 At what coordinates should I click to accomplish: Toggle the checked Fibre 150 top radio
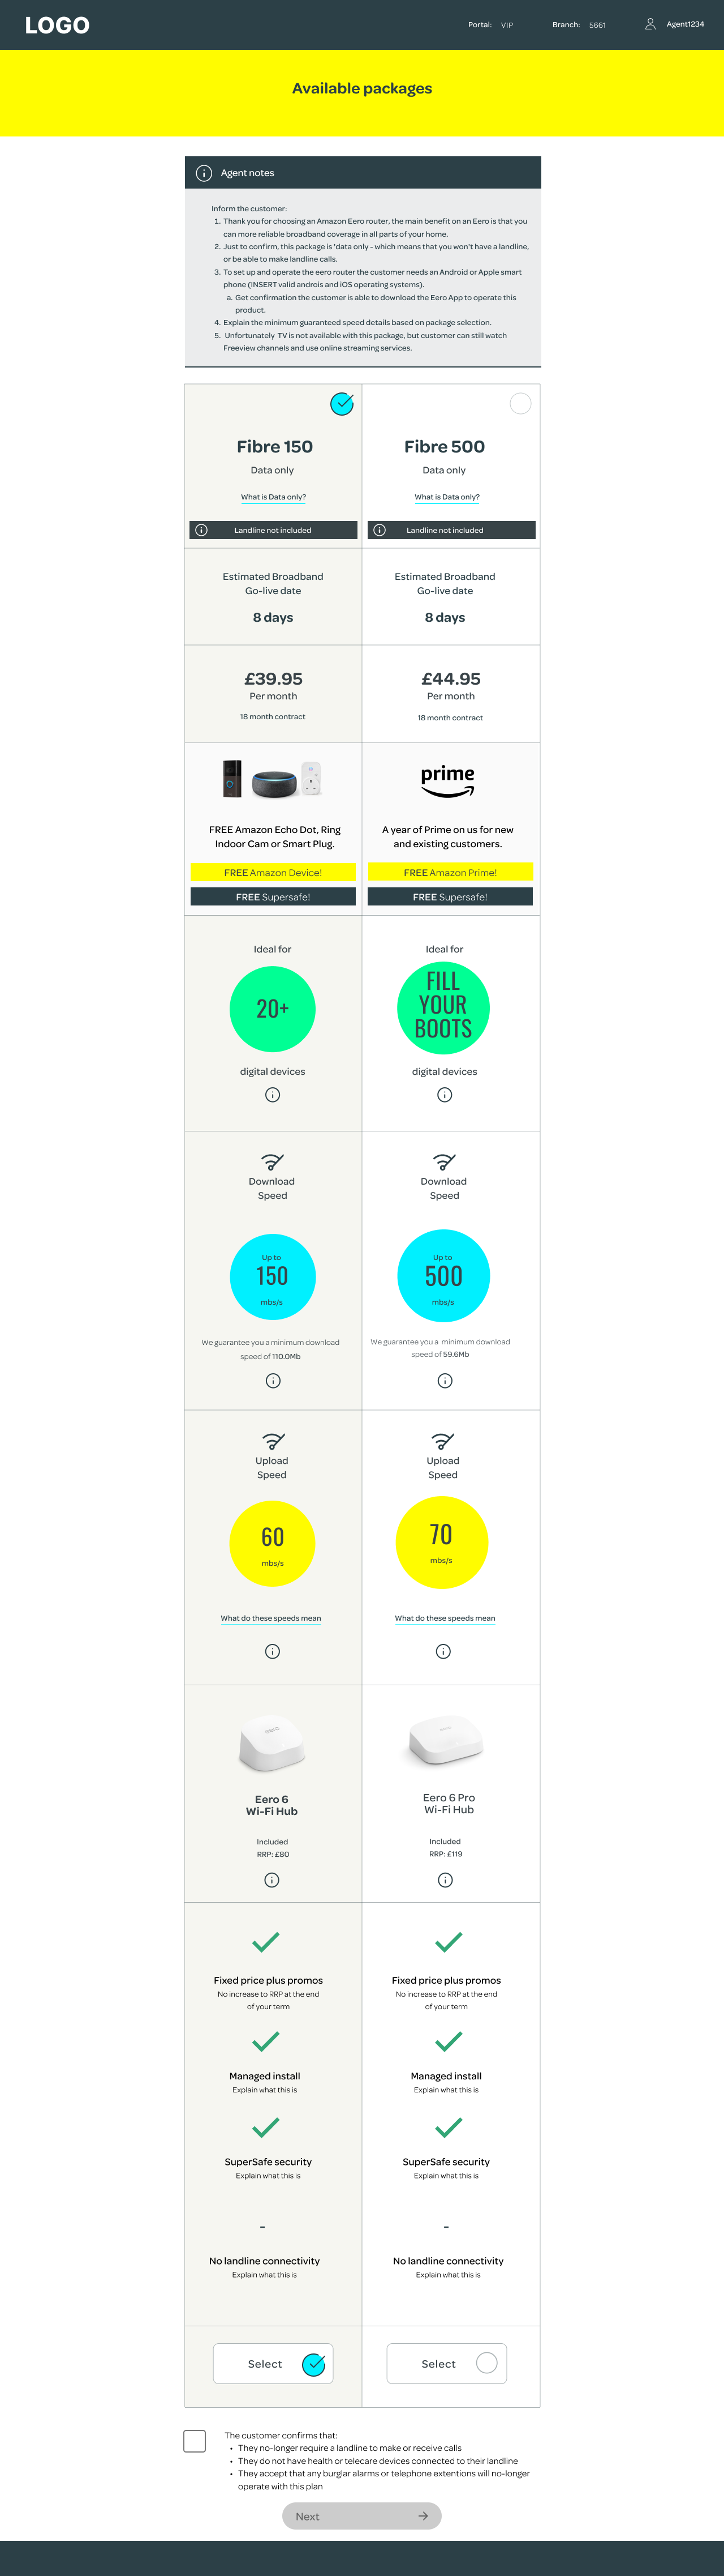[x=342, y=404]
